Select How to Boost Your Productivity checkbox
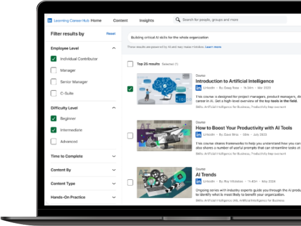The height and width of the screenshot is (226, 301). (130, 136)
